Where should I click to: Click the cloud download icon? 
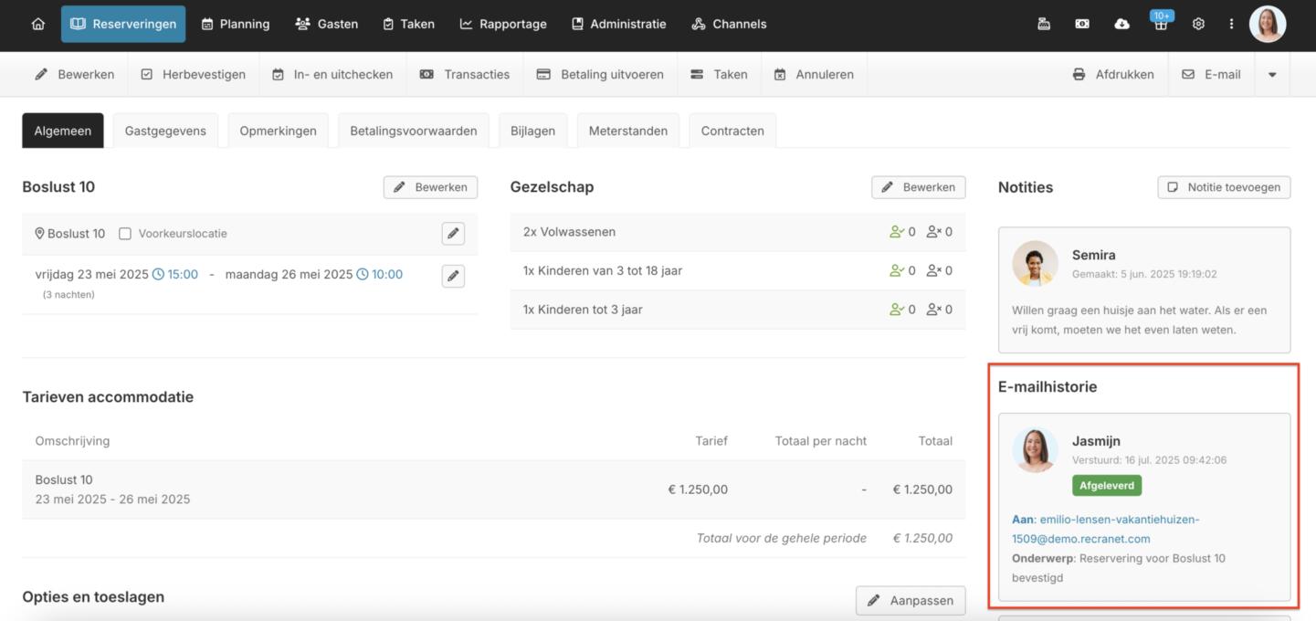1121,25
